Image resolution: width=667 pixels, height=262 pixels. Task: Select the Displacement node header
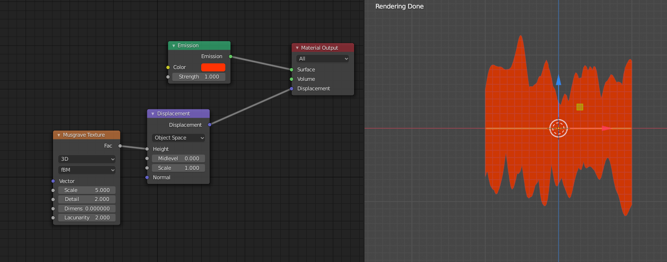click(x=178, y=114)
